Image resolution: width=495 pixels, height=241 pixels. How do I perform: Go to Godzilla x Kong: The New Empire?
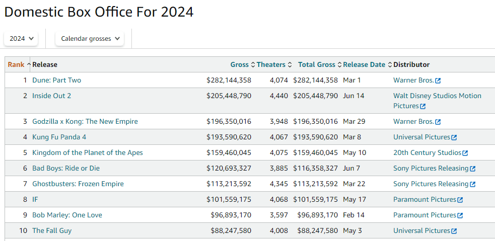pyautogui.click(x=85, y=121)
